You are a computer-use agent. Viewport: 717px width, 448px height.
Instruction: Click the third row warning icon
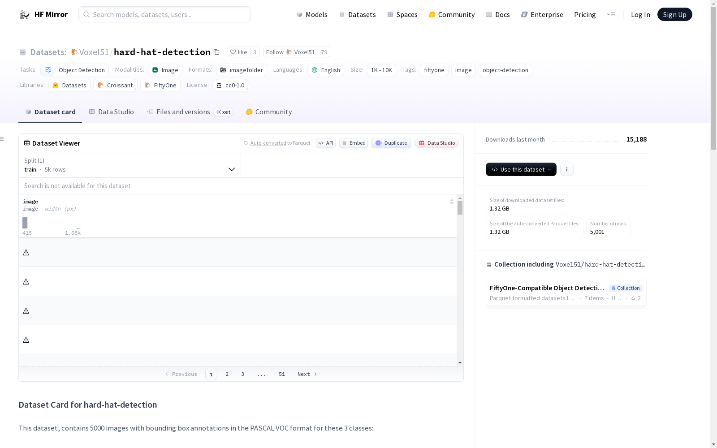[26, 311]
